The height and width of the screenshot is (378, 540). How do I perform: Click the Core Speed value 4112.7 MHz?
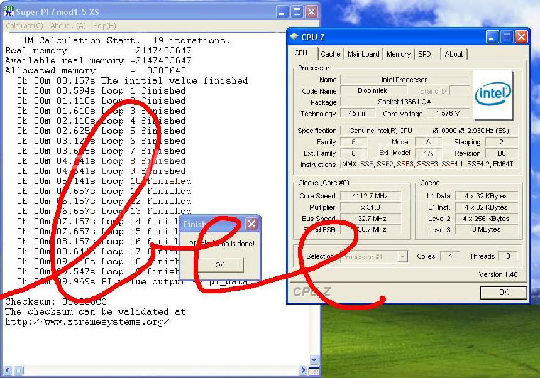pos(370,196)
